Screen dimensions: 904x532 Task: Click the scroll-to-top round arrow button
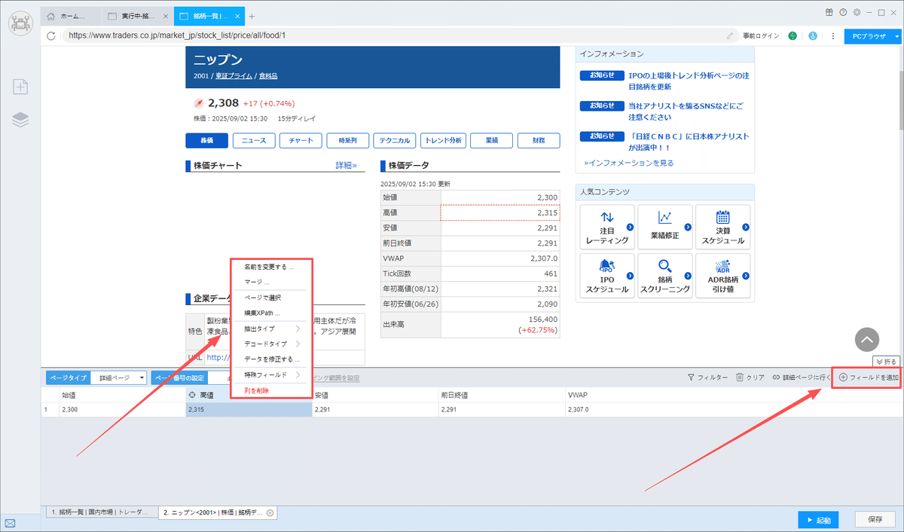866,341
